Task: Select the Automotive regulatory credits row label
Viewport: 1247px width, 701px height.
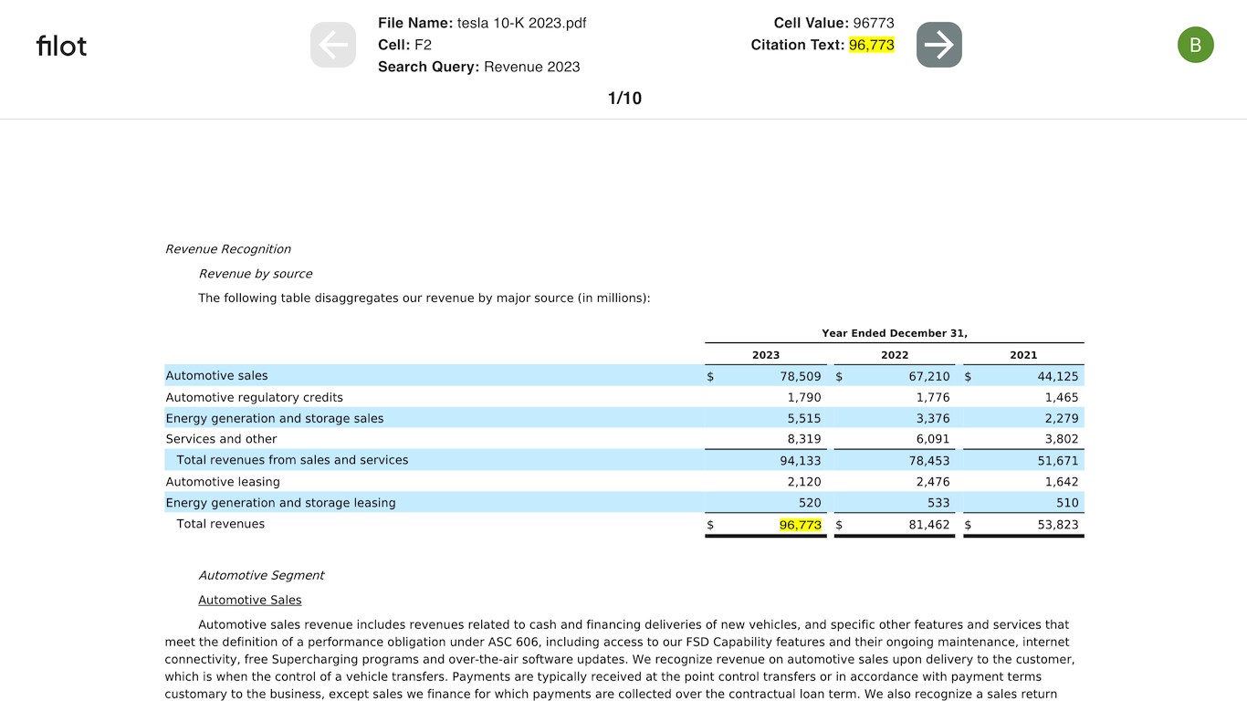Action: [254, 397]
